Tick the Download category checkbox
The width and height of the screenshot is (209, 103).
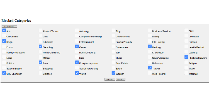point(186,36)
